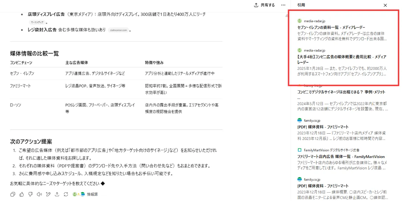Click the 引用 panel title
This screenshot has height=201, width=402.
click(x=301, y=5)
